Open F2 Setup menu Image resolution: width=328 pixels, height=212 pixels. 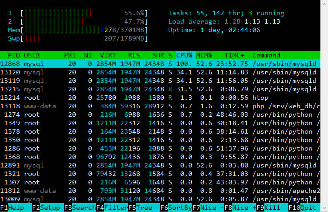(50, 208)
